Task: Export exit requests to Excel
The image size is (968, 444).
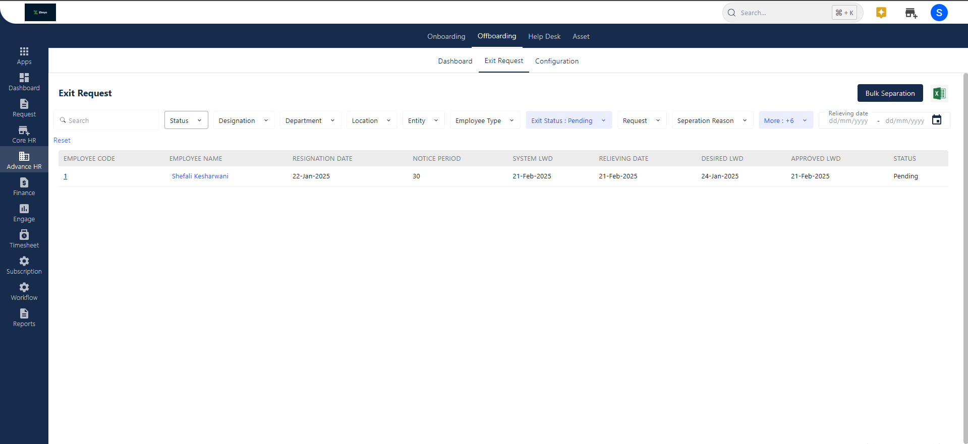Action: pyautogui.click(x=939, y=93)
